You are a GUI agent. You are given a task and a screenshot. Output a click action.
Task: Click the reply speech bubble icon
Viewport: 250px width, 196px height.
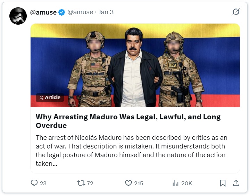click(x=34, y=183)
